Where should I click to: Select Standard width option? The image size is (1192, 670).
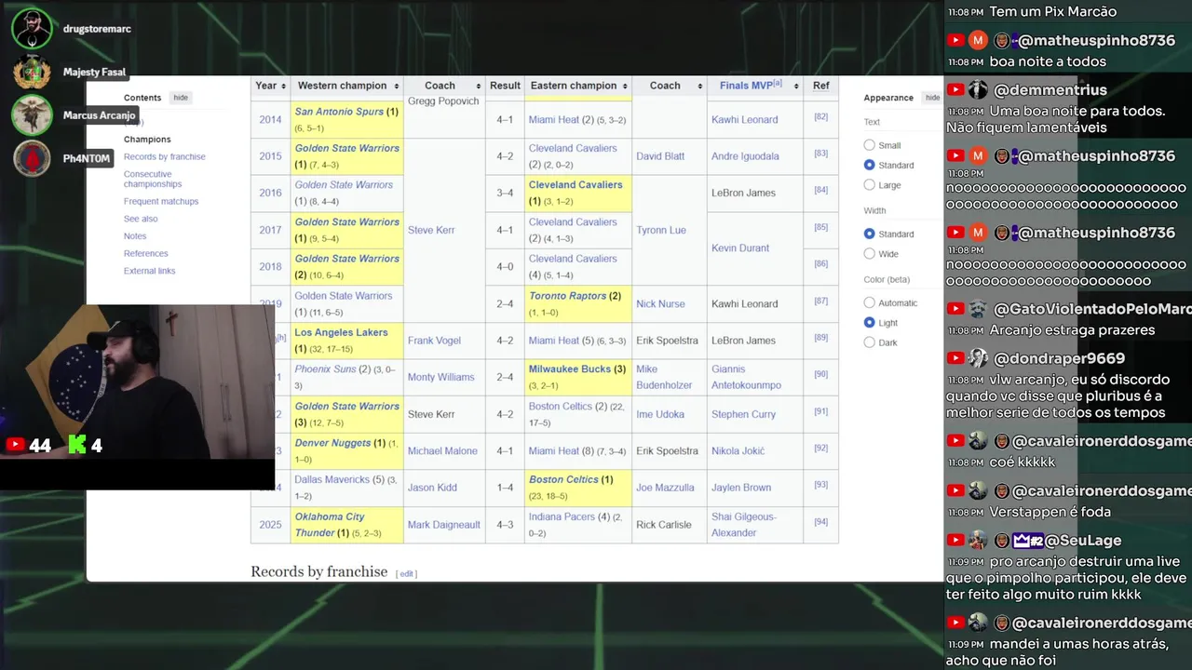point(869,234)
